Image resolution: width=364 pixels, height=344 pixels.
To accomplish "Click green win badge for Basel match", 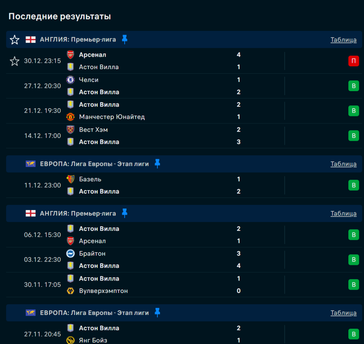I will (353, 185).
